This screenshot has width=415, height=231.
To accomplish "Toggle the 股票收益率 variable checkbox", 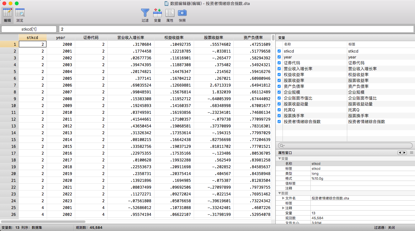I will [279, 81].
